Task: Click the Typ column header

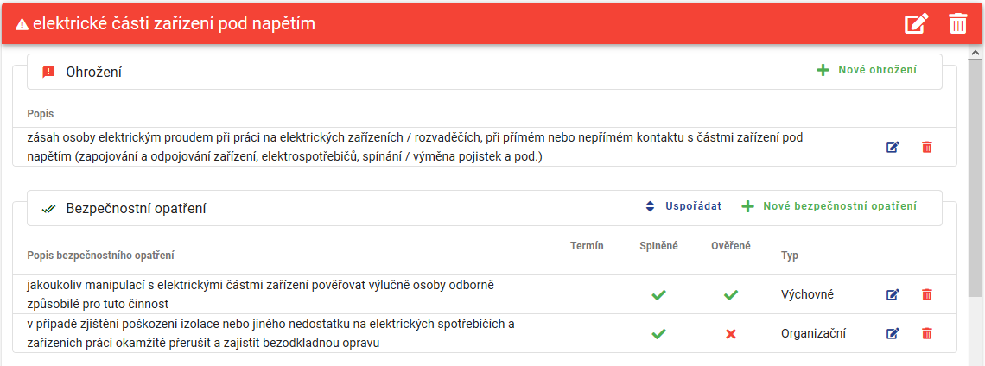Action: [x=790, y=256]
